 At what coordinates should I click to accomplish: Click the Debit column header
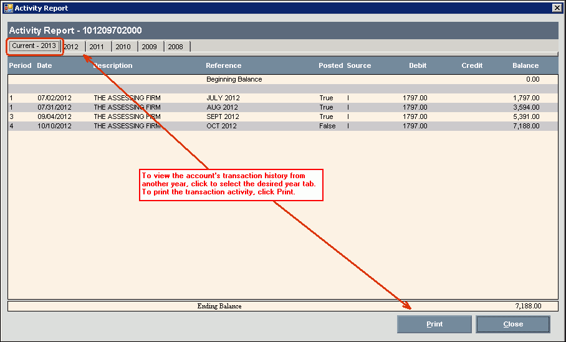click(x=418, y=65)
